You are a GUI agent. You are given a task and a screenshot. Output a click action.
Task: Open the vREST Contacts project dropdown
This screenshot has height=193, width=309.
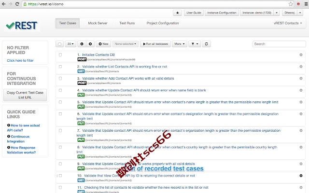click(x=288, y=23)
